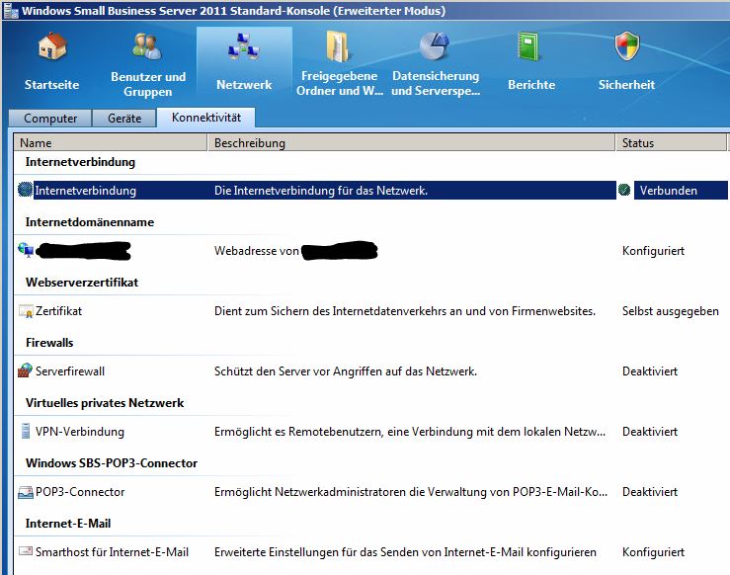Click the Internetverbindung group heading
This screenshot has width=730, height=575.
click(x=80, y=162)
